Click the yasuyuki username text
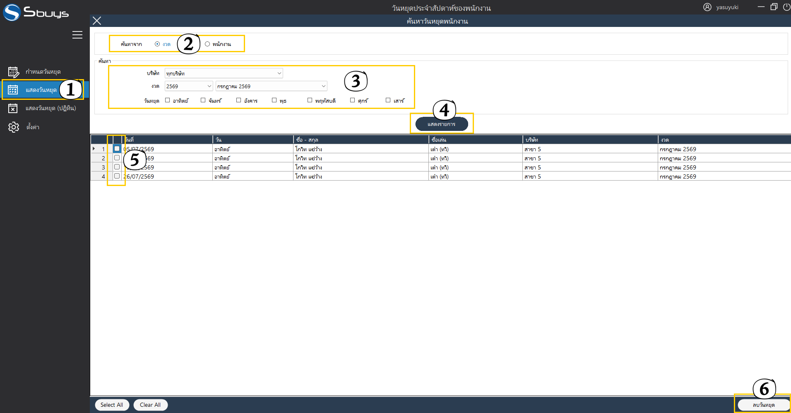Screen dimensions: 791x413 [x=727, y=7]
